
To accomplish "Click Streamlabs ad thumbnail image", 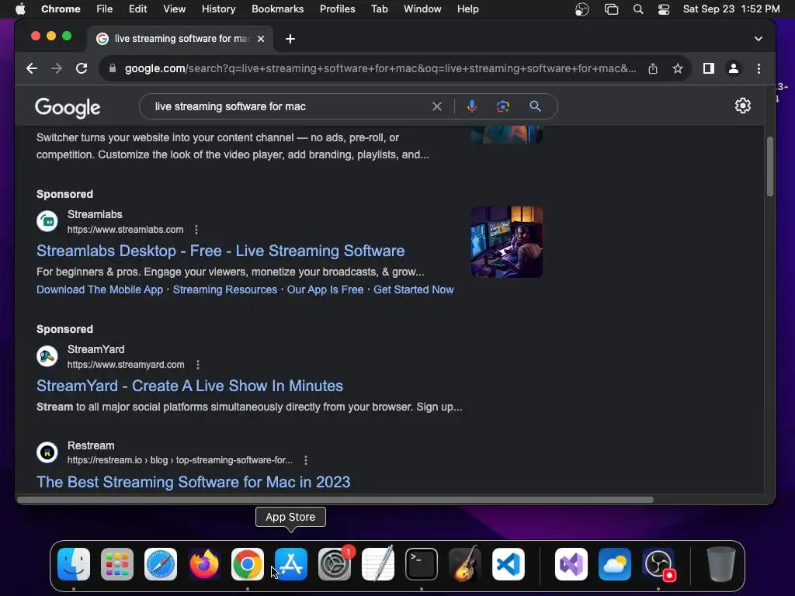I will pyautogui.click(x=506, y=242).
